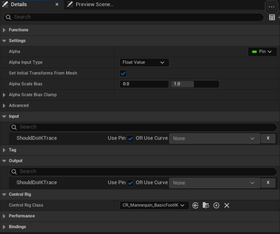280x234 pixels.
Task: Click X button for Input ShouldDoIKTrace
Action: (268, 138)
